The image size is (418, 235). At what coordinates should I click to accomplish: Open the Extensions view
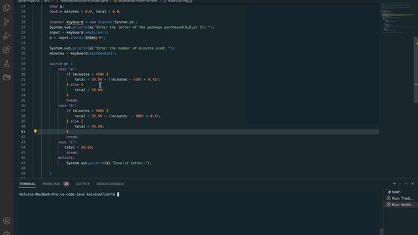tap(7, 50)
